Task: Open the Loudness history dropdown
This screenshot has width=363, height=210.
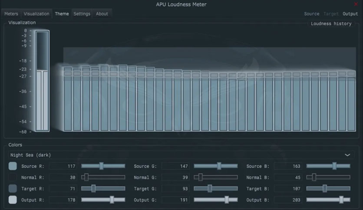Action: pos(331,23)
